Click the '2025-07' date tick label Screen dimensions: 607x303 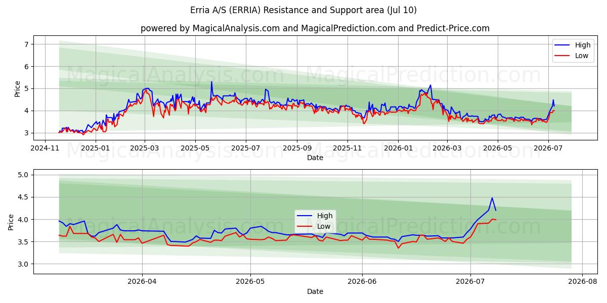[246, 148]
